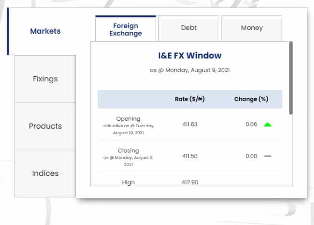Open the Money tab
This screenshot has height=225, width=314.
tap(252, 28)
